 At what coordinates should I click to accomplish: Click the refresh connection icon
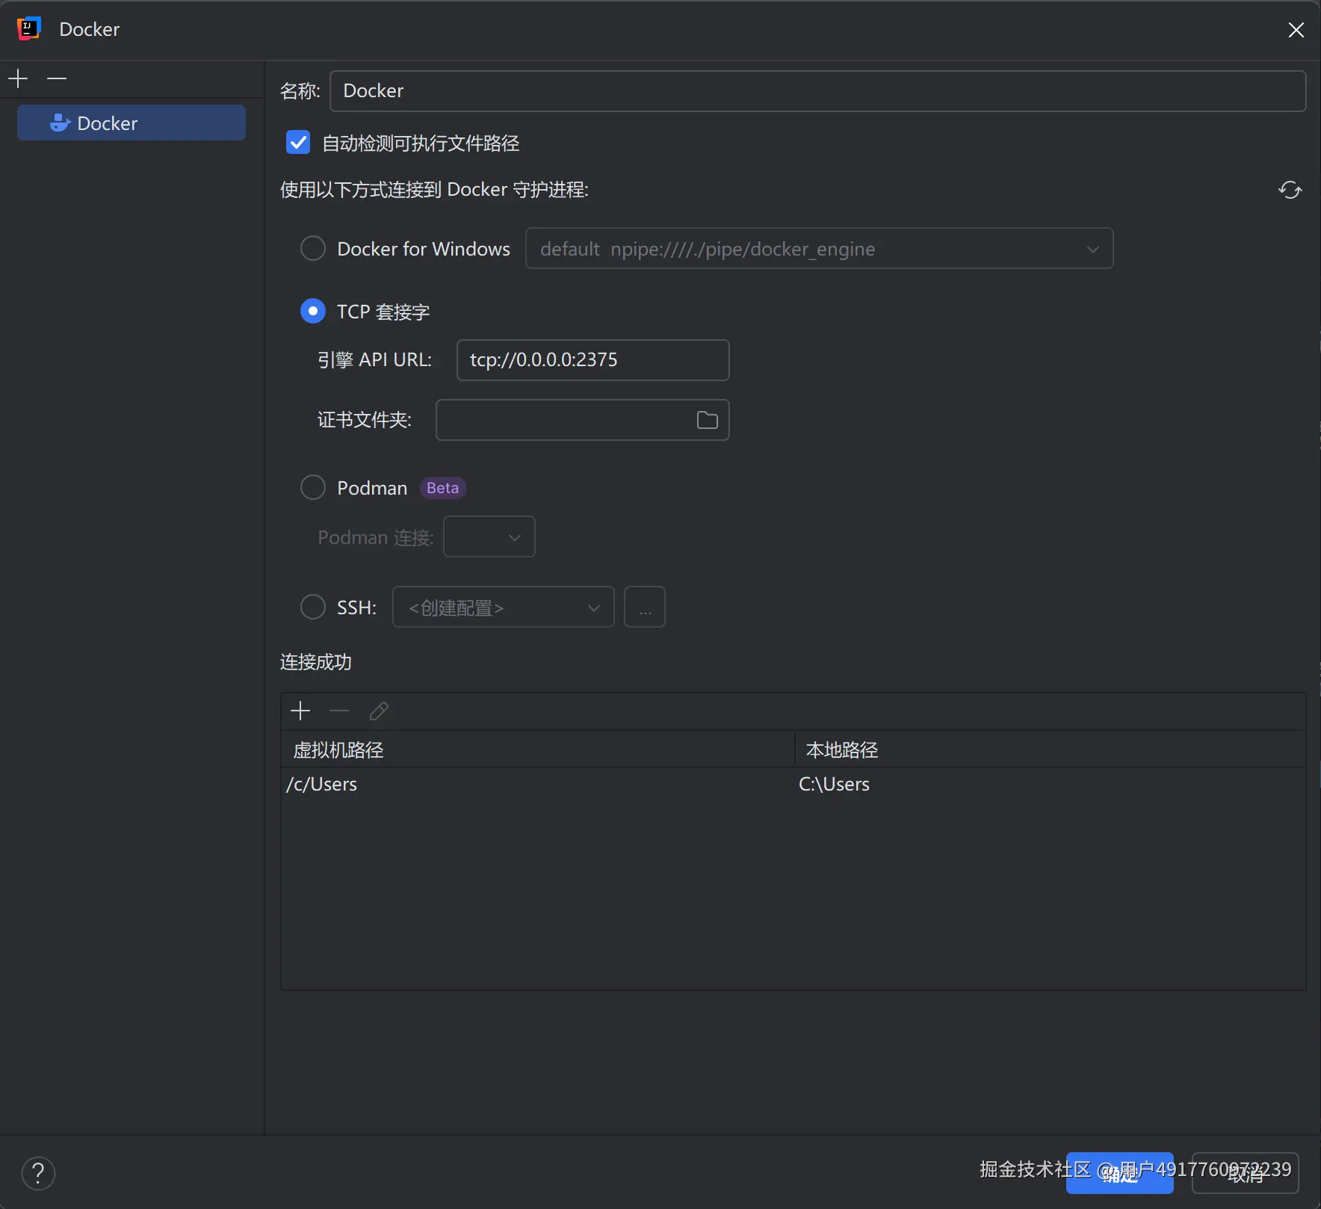tap(1290, 190)
